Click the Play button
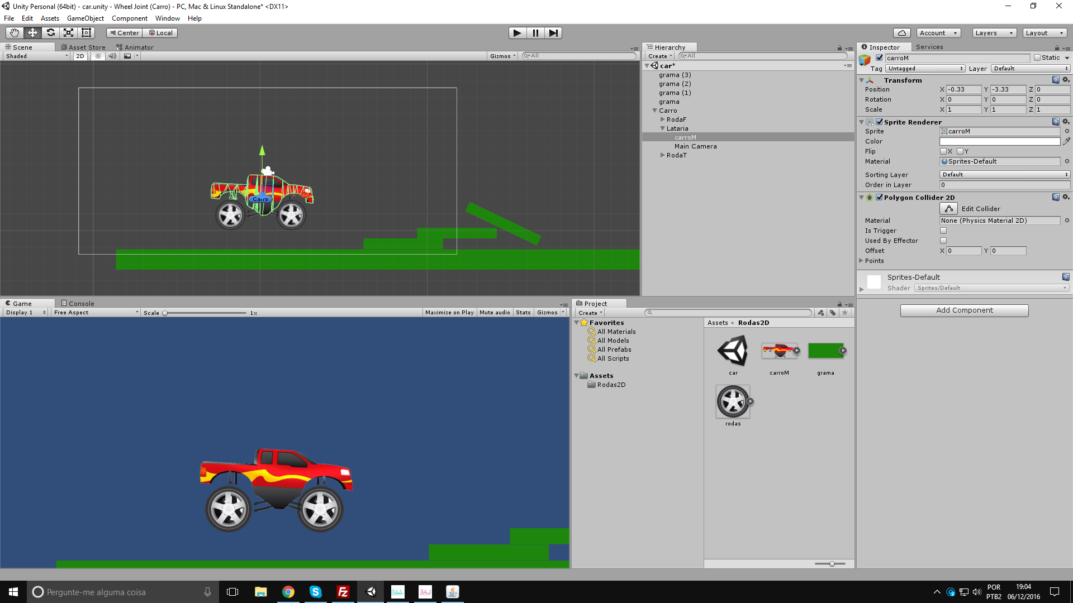The height and width of the screenshot is (603, 1073). tap(517, 33)
